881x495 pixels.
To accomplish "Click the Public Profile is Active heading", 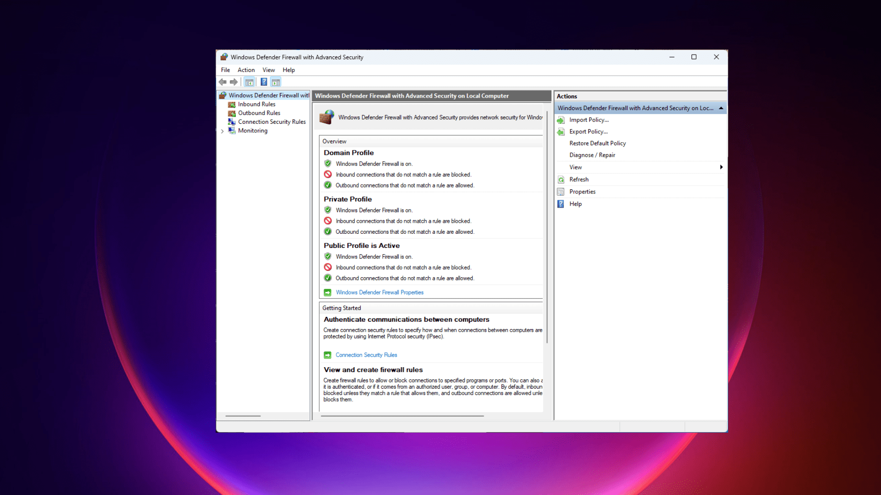I will (362, 246).
